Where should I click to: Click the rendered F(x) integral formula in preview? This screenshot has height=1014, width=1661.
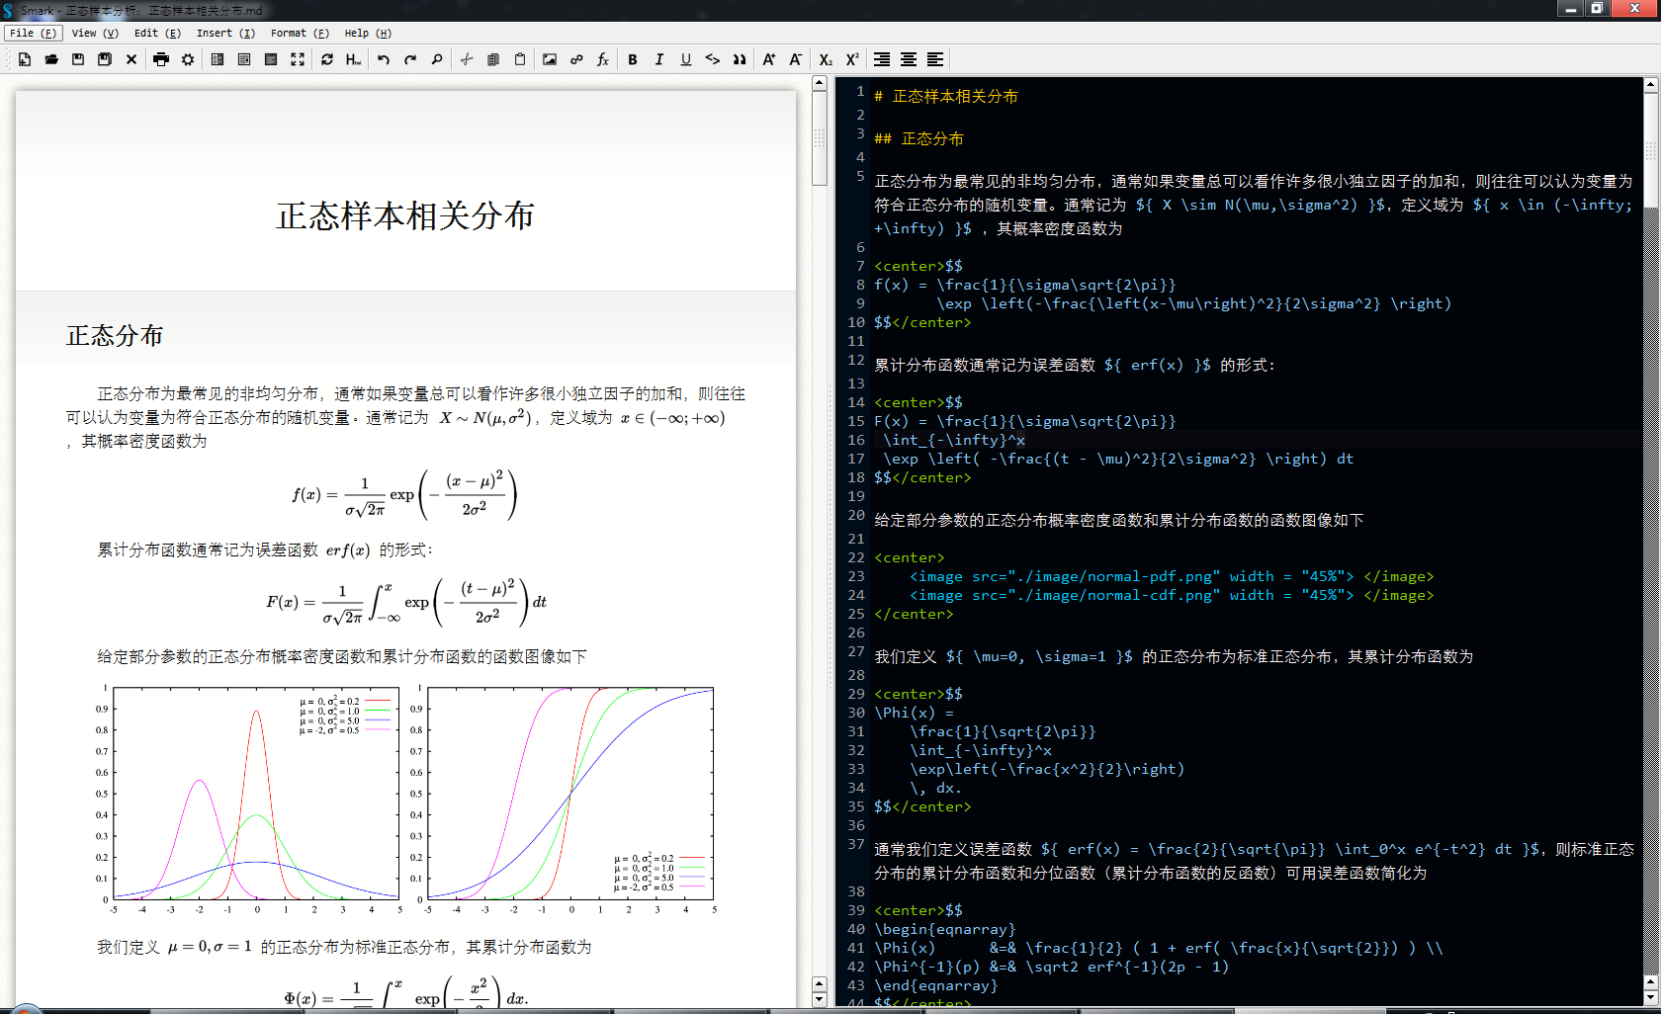point(406,602)
